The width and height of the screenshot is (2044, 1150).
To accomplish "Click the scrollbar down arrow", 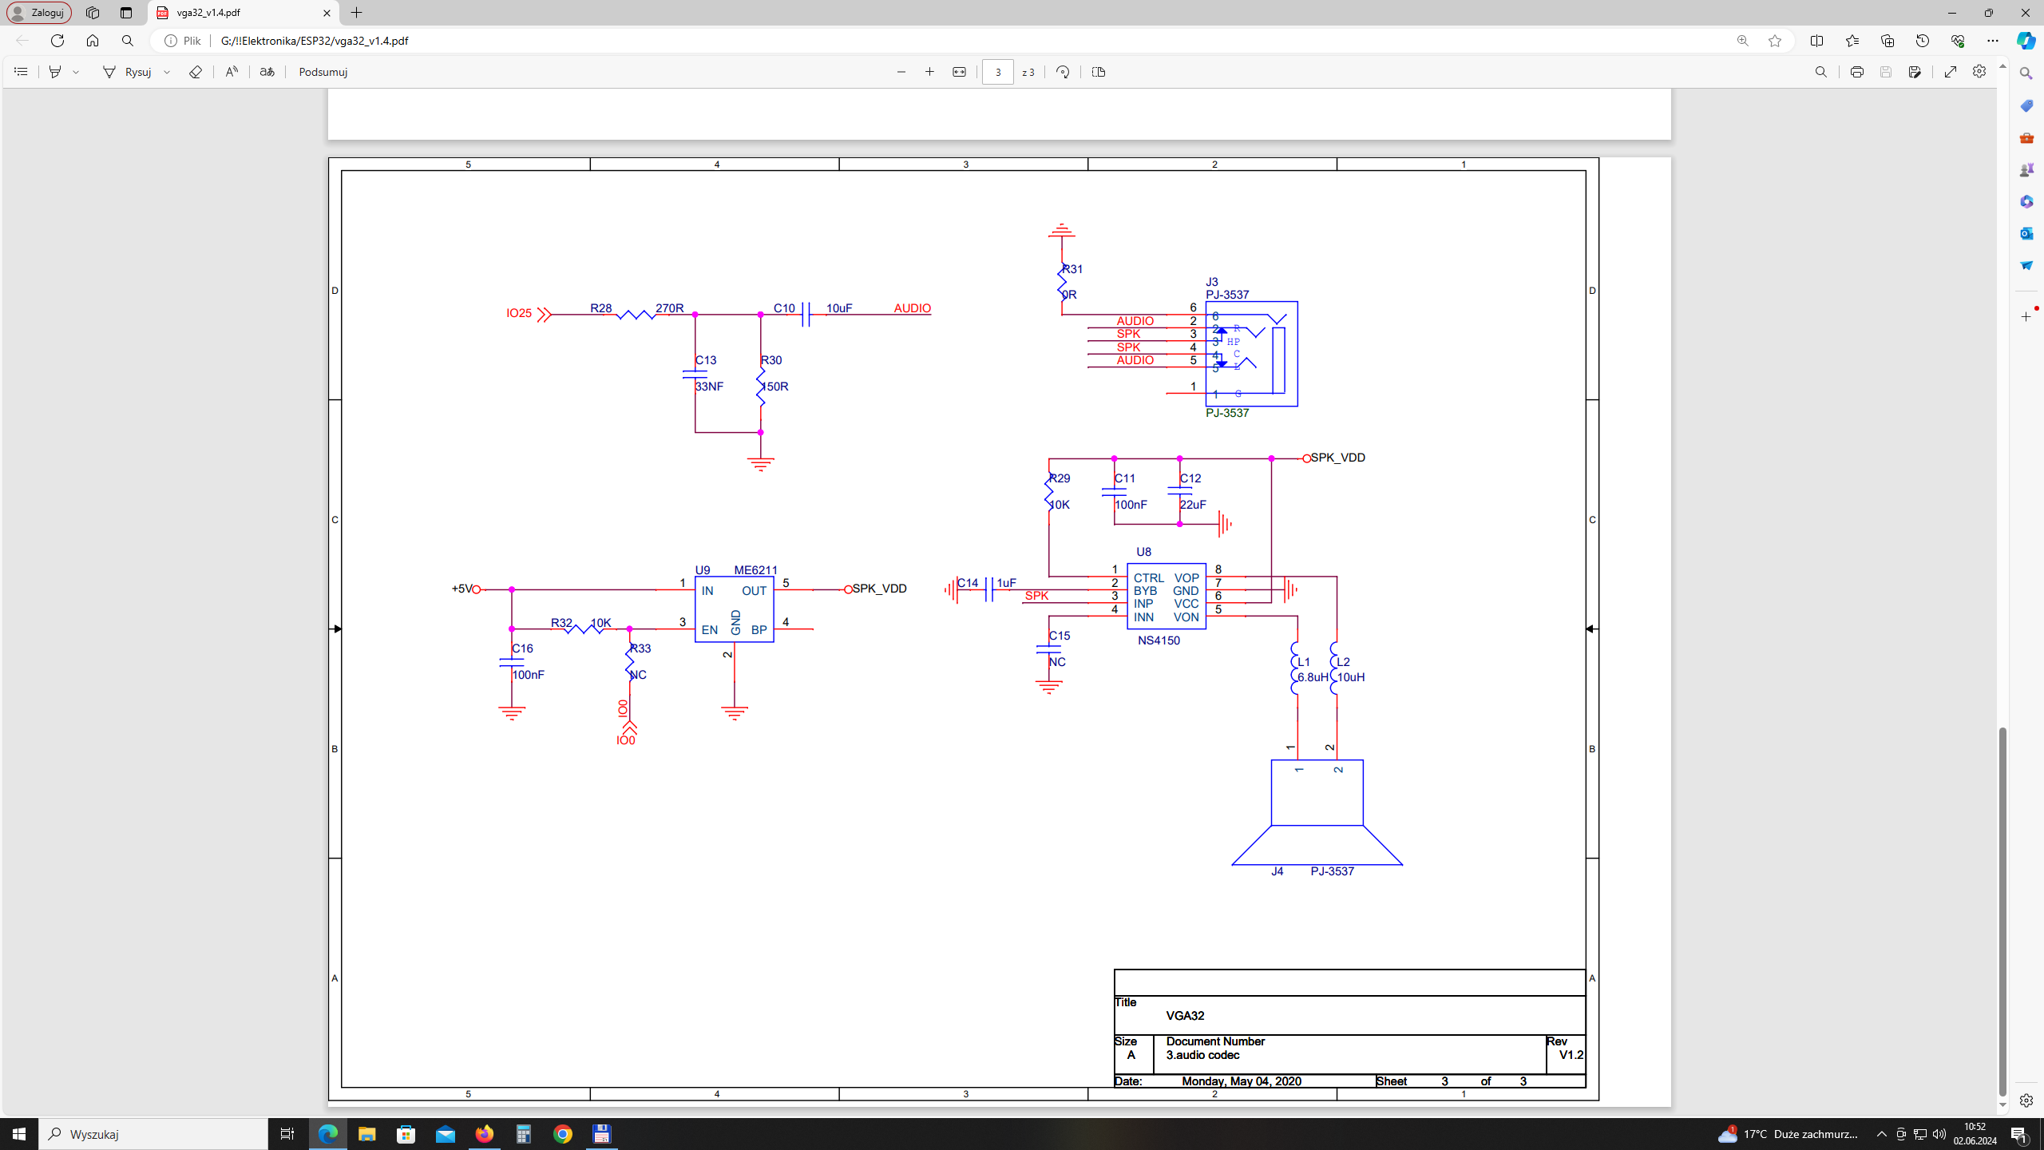I will click(x=2002, y=1105).
